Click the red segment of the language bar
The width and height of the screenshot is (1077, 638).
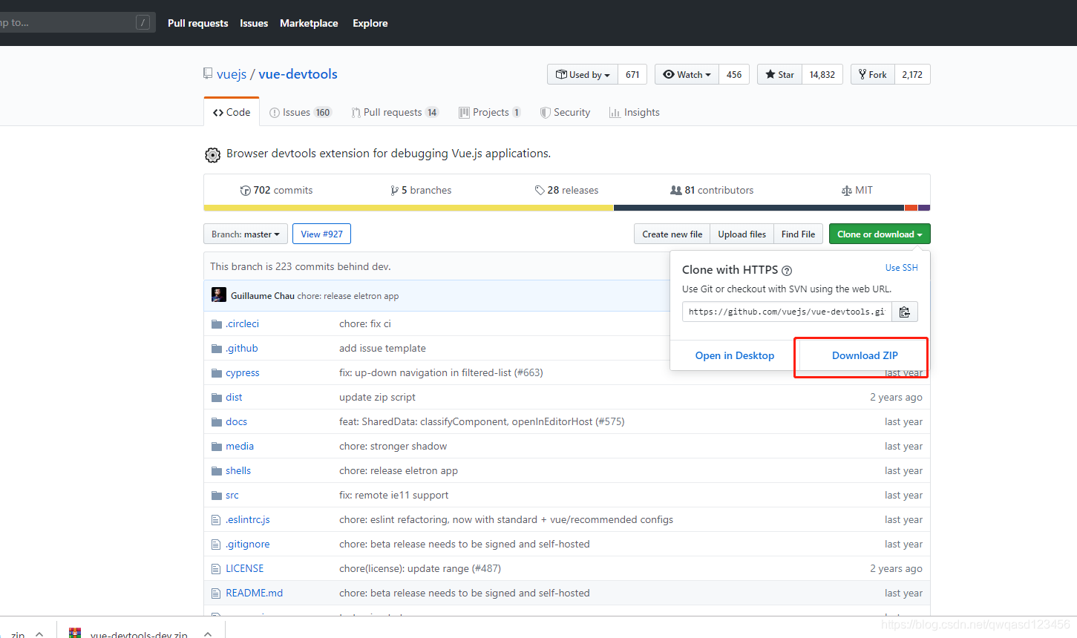coord(911,208)
